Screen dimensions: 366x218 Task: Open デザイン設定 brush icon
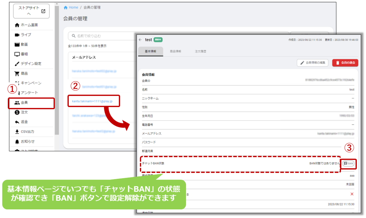click(x=17, y=64)
